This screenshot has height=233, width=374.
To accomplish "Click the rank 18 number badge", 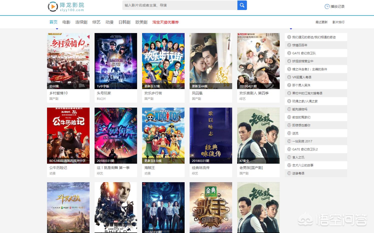I will click(x=289, y=173).
